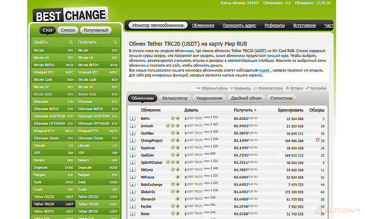The height and width of the screenshot is (219, 365).
Task: Follow the видео hyperlink in description
Action: pos(264,70)
